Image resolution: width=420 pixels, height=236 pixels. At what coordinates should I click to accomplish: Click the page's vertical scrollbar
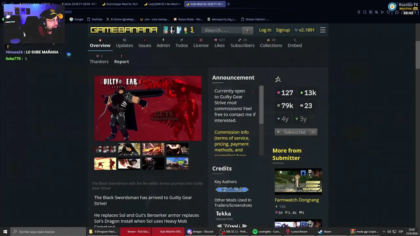coord(418,56)
